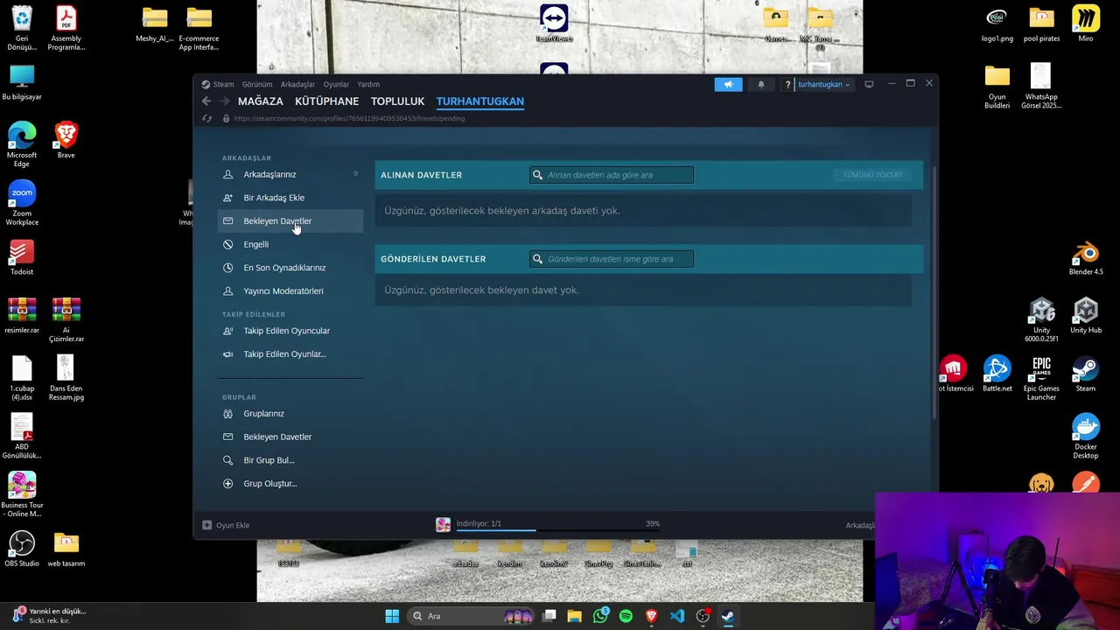Open the Arkadaşlar menu
The width and height of the screenshot is (1120, 630).
297,84
